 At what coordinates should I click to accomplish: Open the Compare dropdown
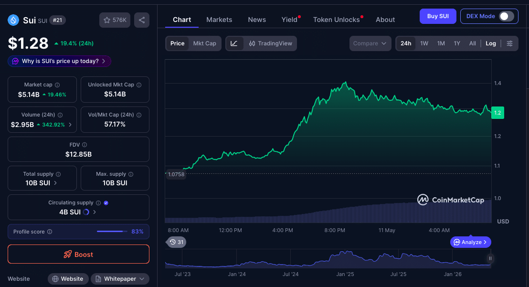click(370, 43)
